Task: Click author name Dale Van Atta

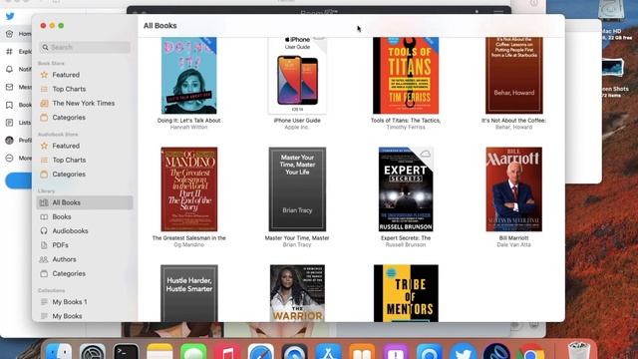Action: (514, 245)
